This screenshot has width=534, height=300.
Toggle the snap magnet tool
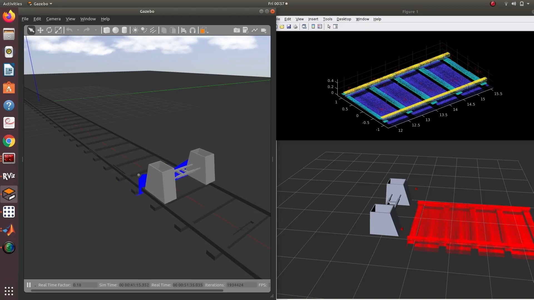pyautogui.click(x=192, y=30)
